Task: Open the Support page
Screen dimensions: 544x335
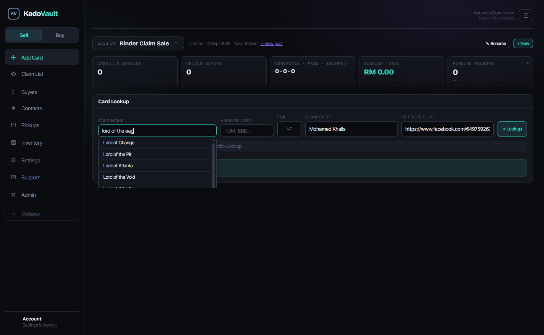Action: click(42, 177)
